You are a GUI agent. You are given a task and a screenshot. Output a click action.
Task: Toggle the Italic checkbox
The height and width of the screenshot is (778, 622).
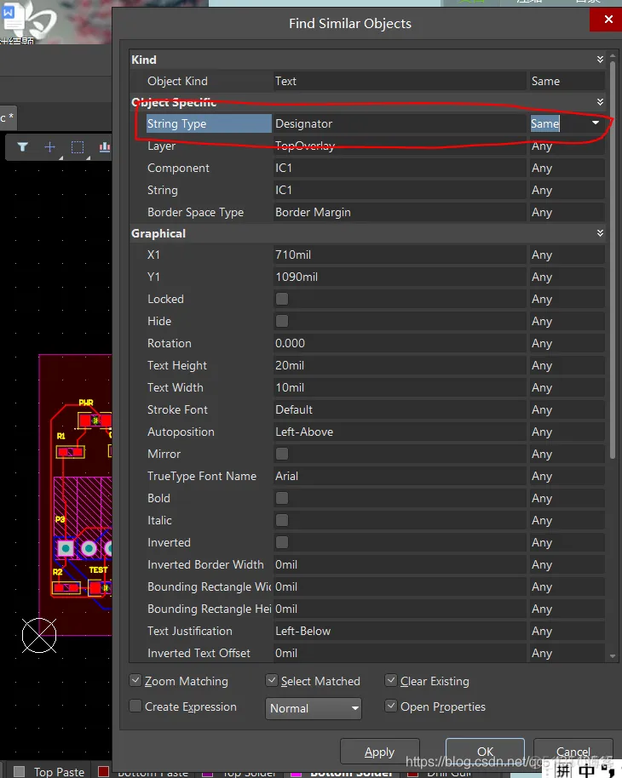click(282, 520)
